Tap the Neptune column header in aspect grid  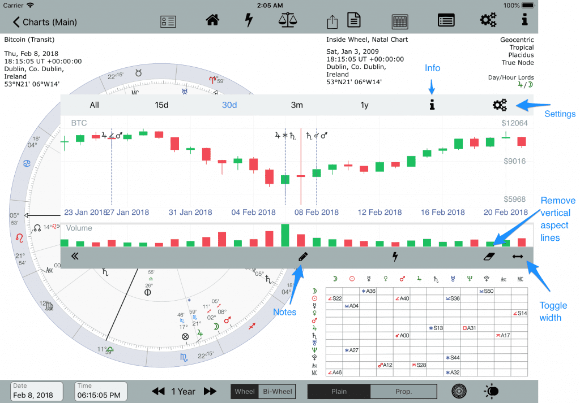point(470,279)
